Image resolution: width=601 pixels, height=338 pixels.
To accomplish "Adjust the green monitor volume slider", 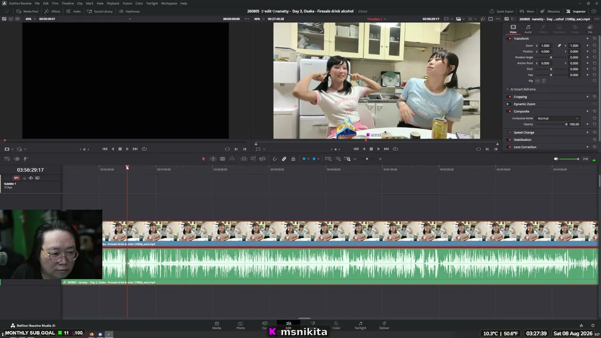I will (570, 159).
